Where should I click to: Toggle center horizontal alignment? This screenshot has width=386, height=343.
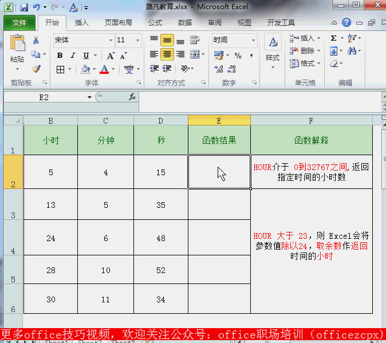coord(167,54)
